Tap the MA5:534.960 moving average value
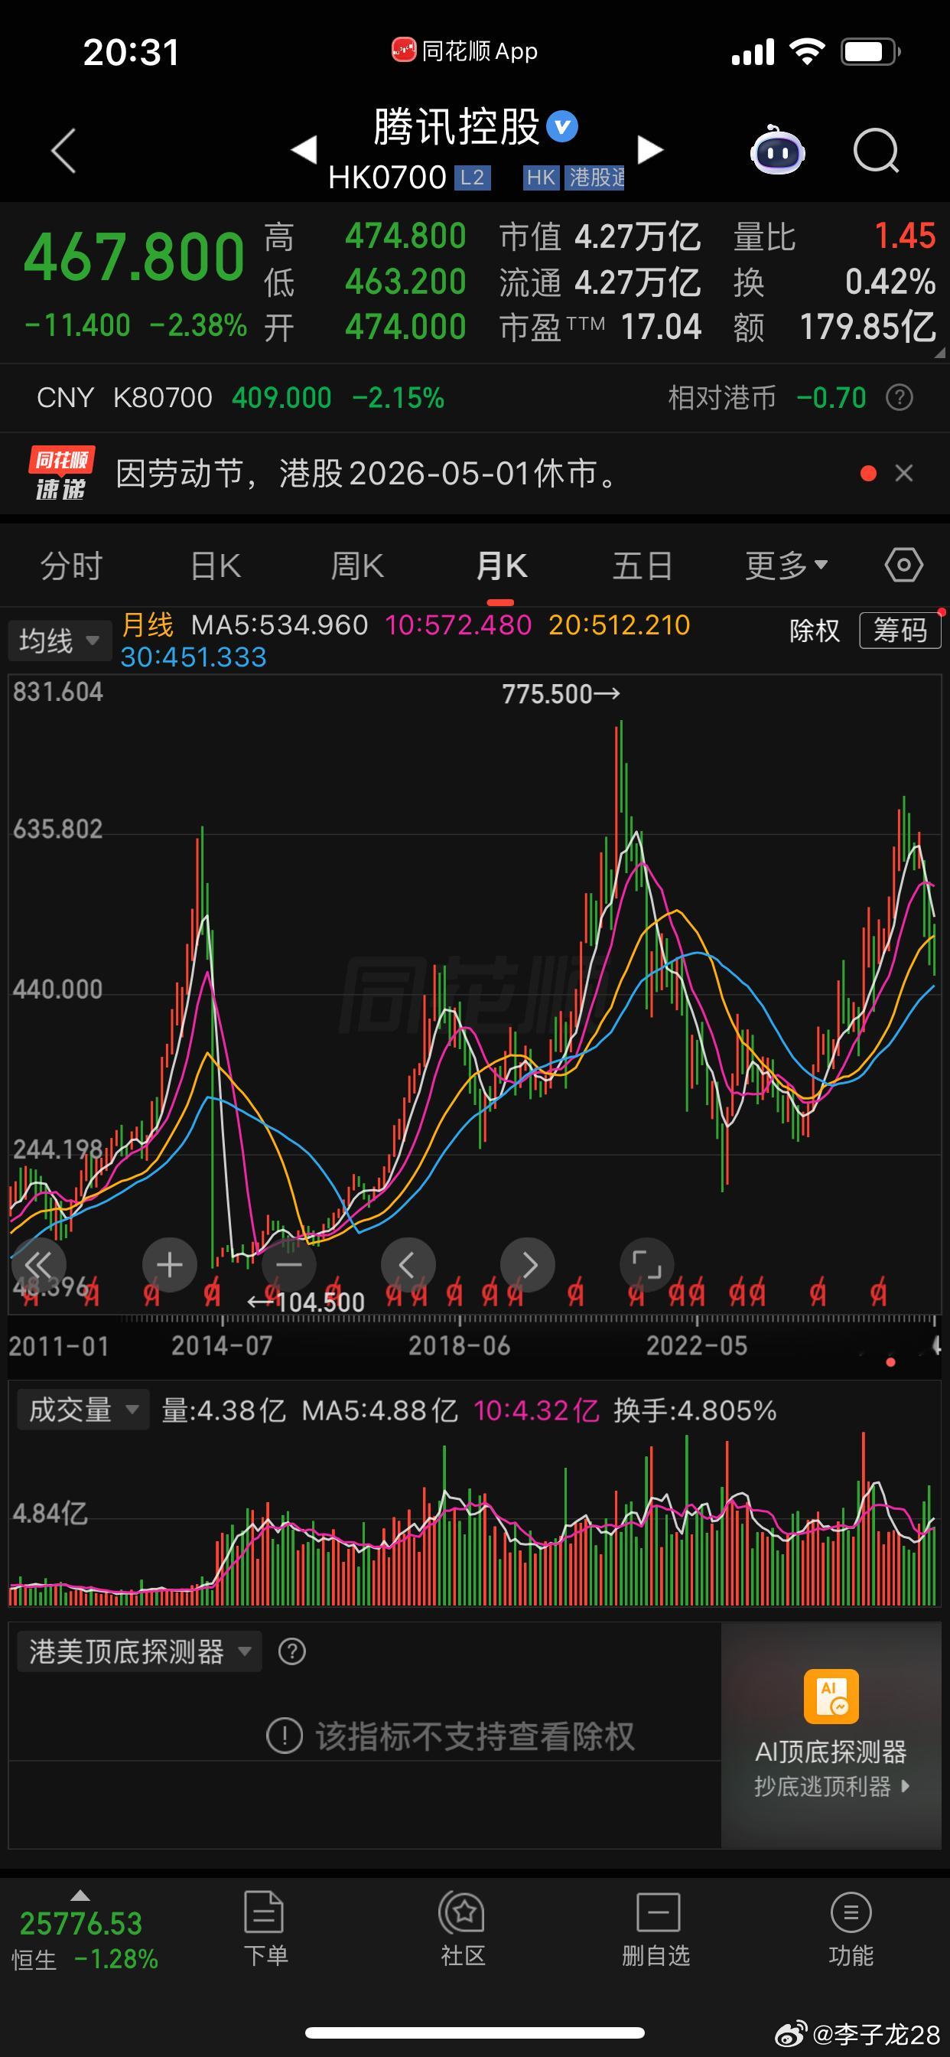 [279, 625]
